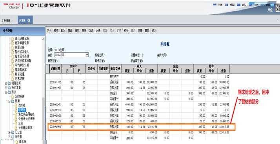Click the 系统 icon in top-right menu
Screen dimensions: 280x144
pyautogui.click(x=215, y=5)
